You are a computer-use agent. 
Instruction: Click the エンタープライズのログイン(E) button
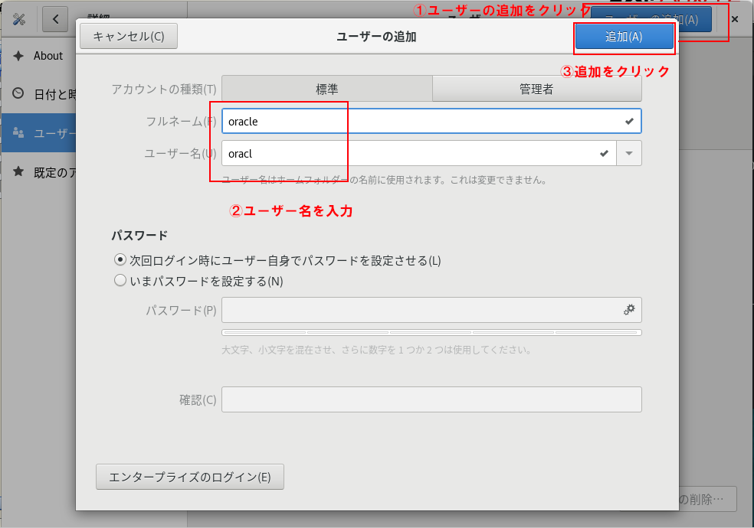pos(189,477)
